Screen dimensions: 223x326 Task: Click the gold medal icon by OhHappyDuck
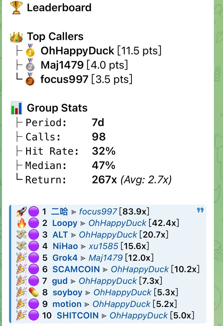point(30,51)
